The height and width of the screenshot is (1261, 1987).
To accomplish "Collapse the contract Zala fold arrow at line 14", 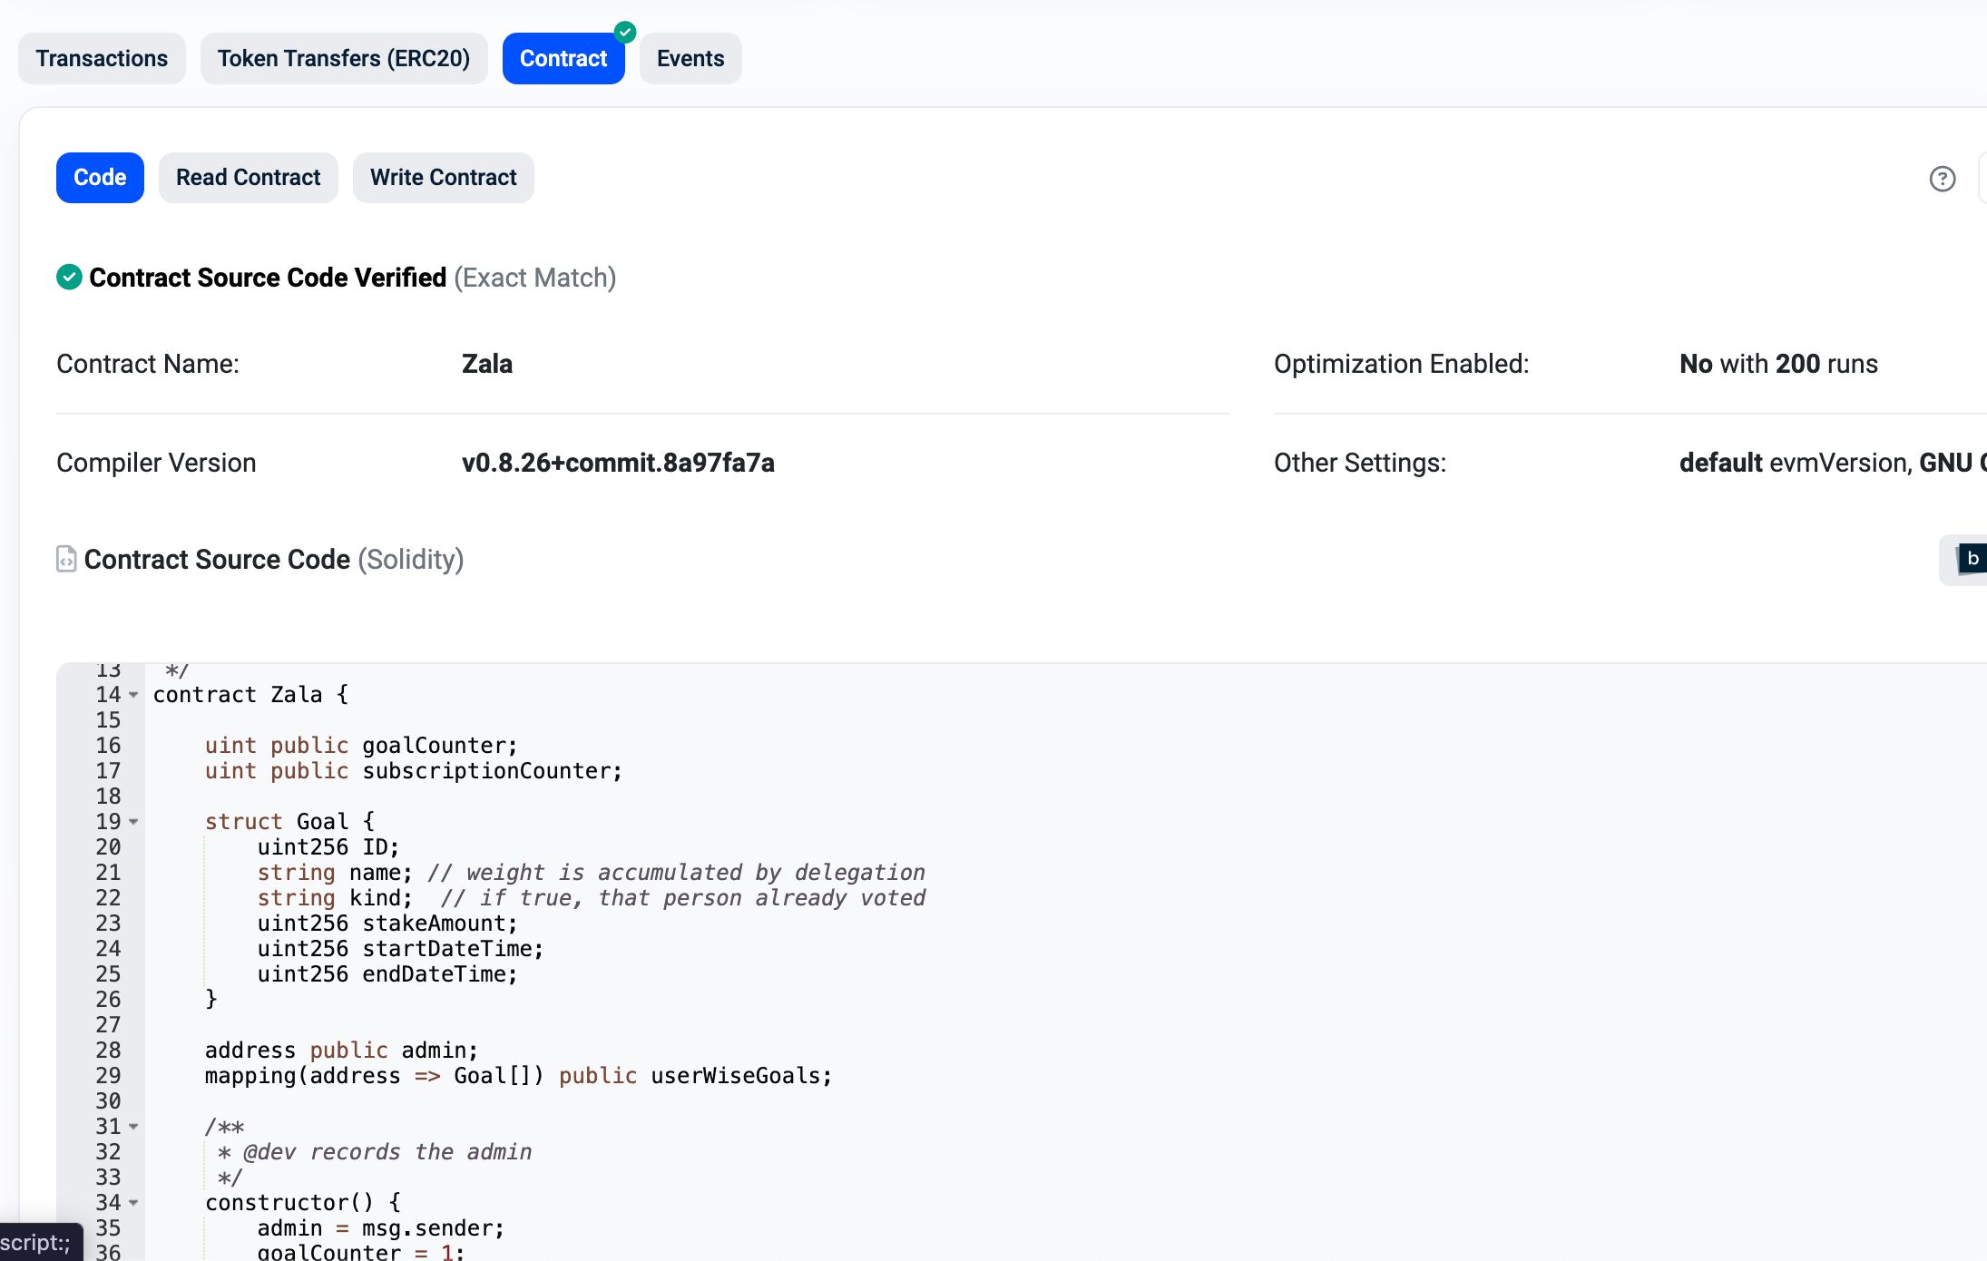I will [x=133, y=695].
